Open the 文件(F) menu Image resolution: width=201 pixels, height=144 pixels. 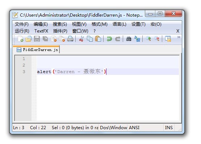[x=21, y=24]
